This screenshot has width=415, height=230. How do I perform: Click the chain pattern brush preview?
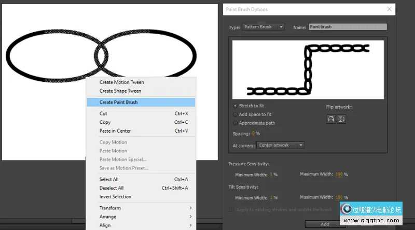point(308,69)
